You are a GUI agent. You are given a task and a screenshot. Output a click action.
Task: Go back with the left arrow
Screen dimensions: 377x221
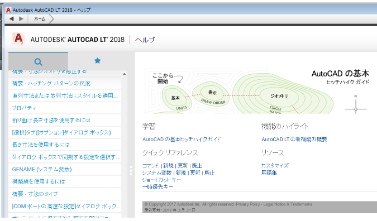[x=11, y=18]
